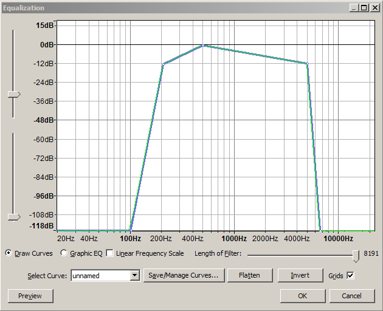This screenshot has width=383, height=311.
Task: Cancel the Equalization dialog
Action: click(351, 296)
